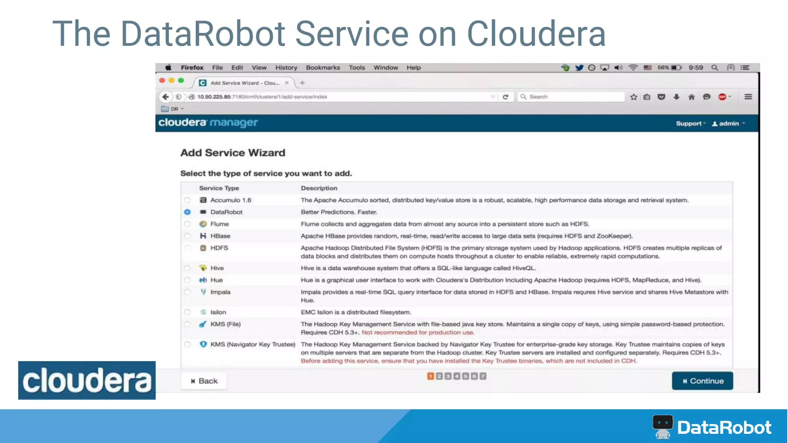
Task: Jump to wizard step 7 indicator
Action: [x=483, y=376]
